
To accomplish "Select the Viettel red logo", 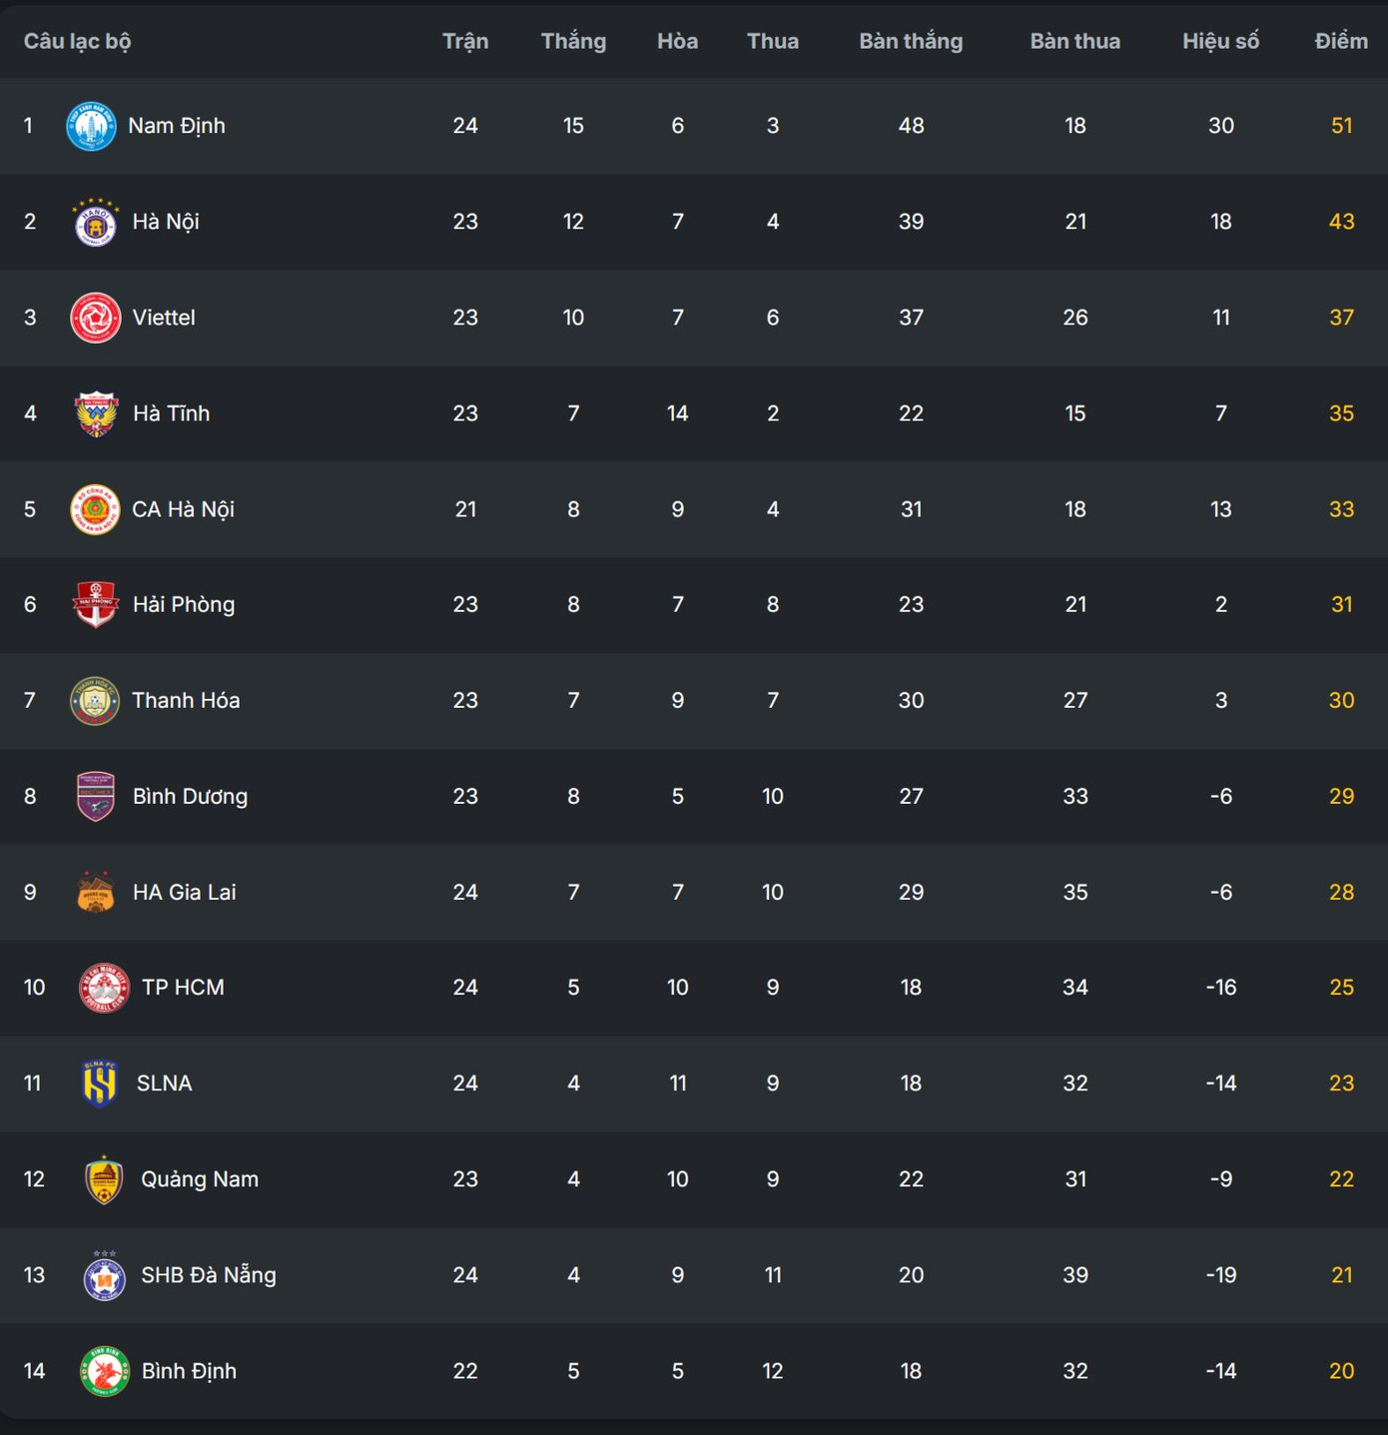I will coord(96,318).
